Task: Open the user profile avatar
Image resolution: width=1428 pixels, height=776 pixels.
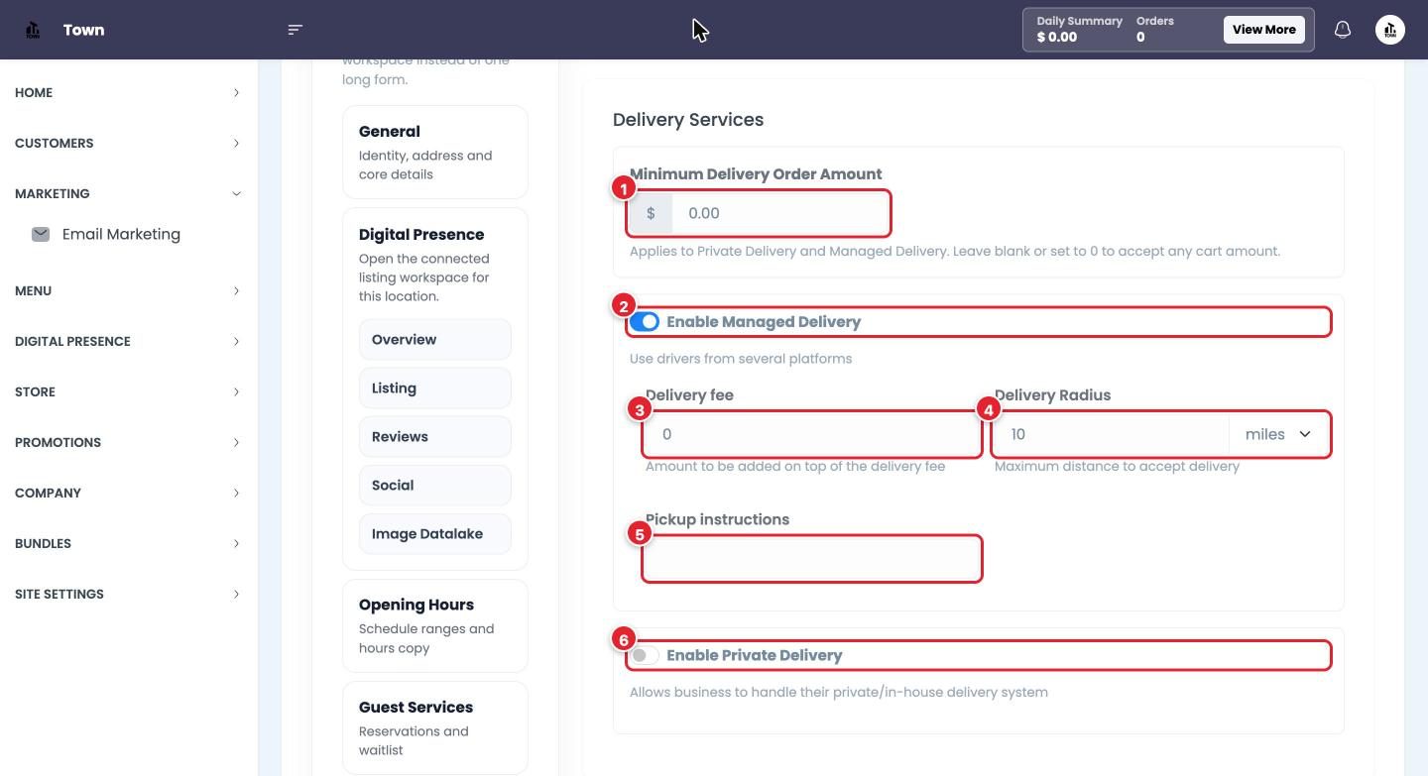Action: click(x=1390, y=30)
